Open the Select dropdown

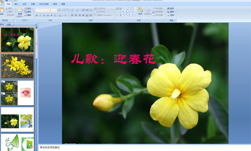coord(175,15)
